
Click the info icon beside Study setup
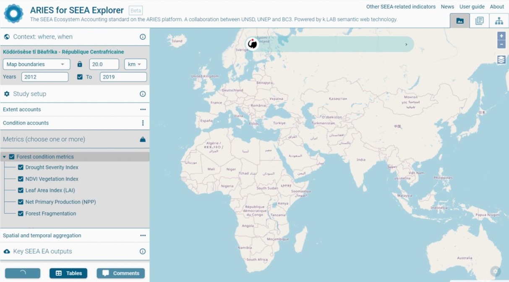[143, 94]
